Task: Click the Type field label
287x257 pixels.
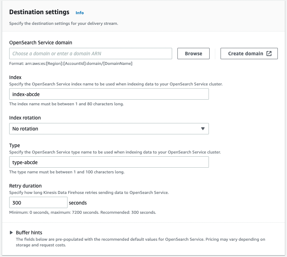Action: point(14,145)
